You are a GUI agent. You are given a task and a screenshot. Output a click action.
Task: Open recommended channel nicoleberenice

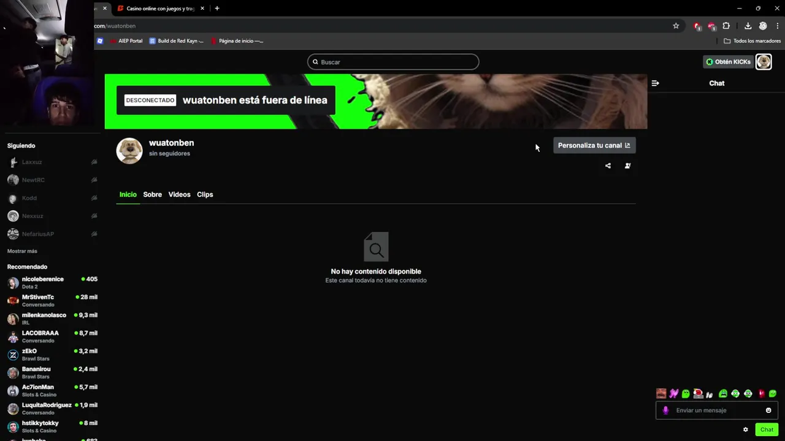coord(52,282)
